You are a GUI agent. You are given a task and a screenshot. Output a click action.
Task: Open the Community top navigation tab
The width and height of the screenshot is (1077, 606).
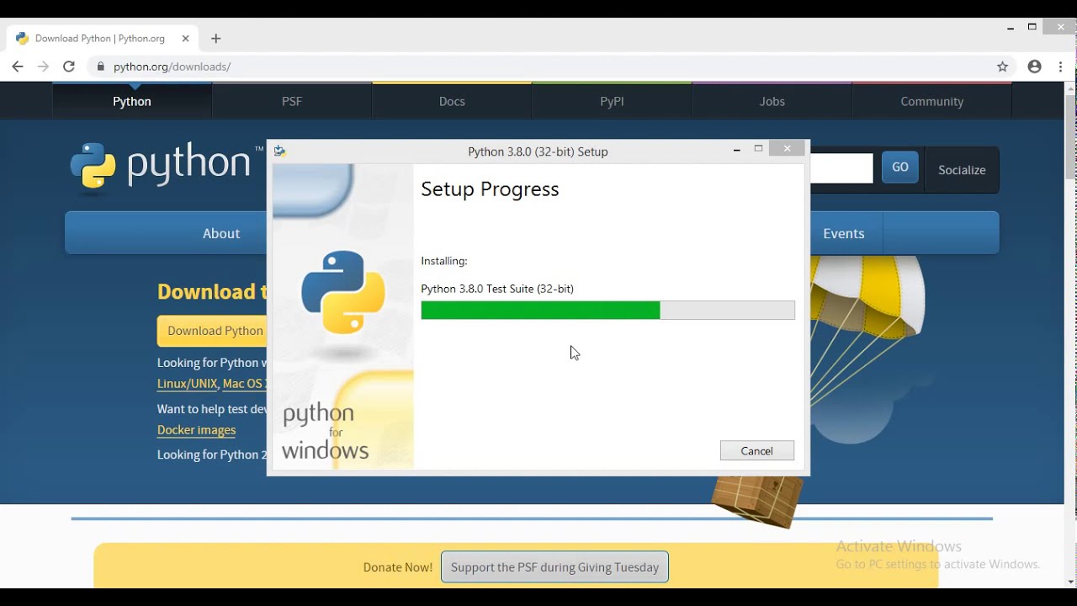pyautogui.click(x=931, y=101)
